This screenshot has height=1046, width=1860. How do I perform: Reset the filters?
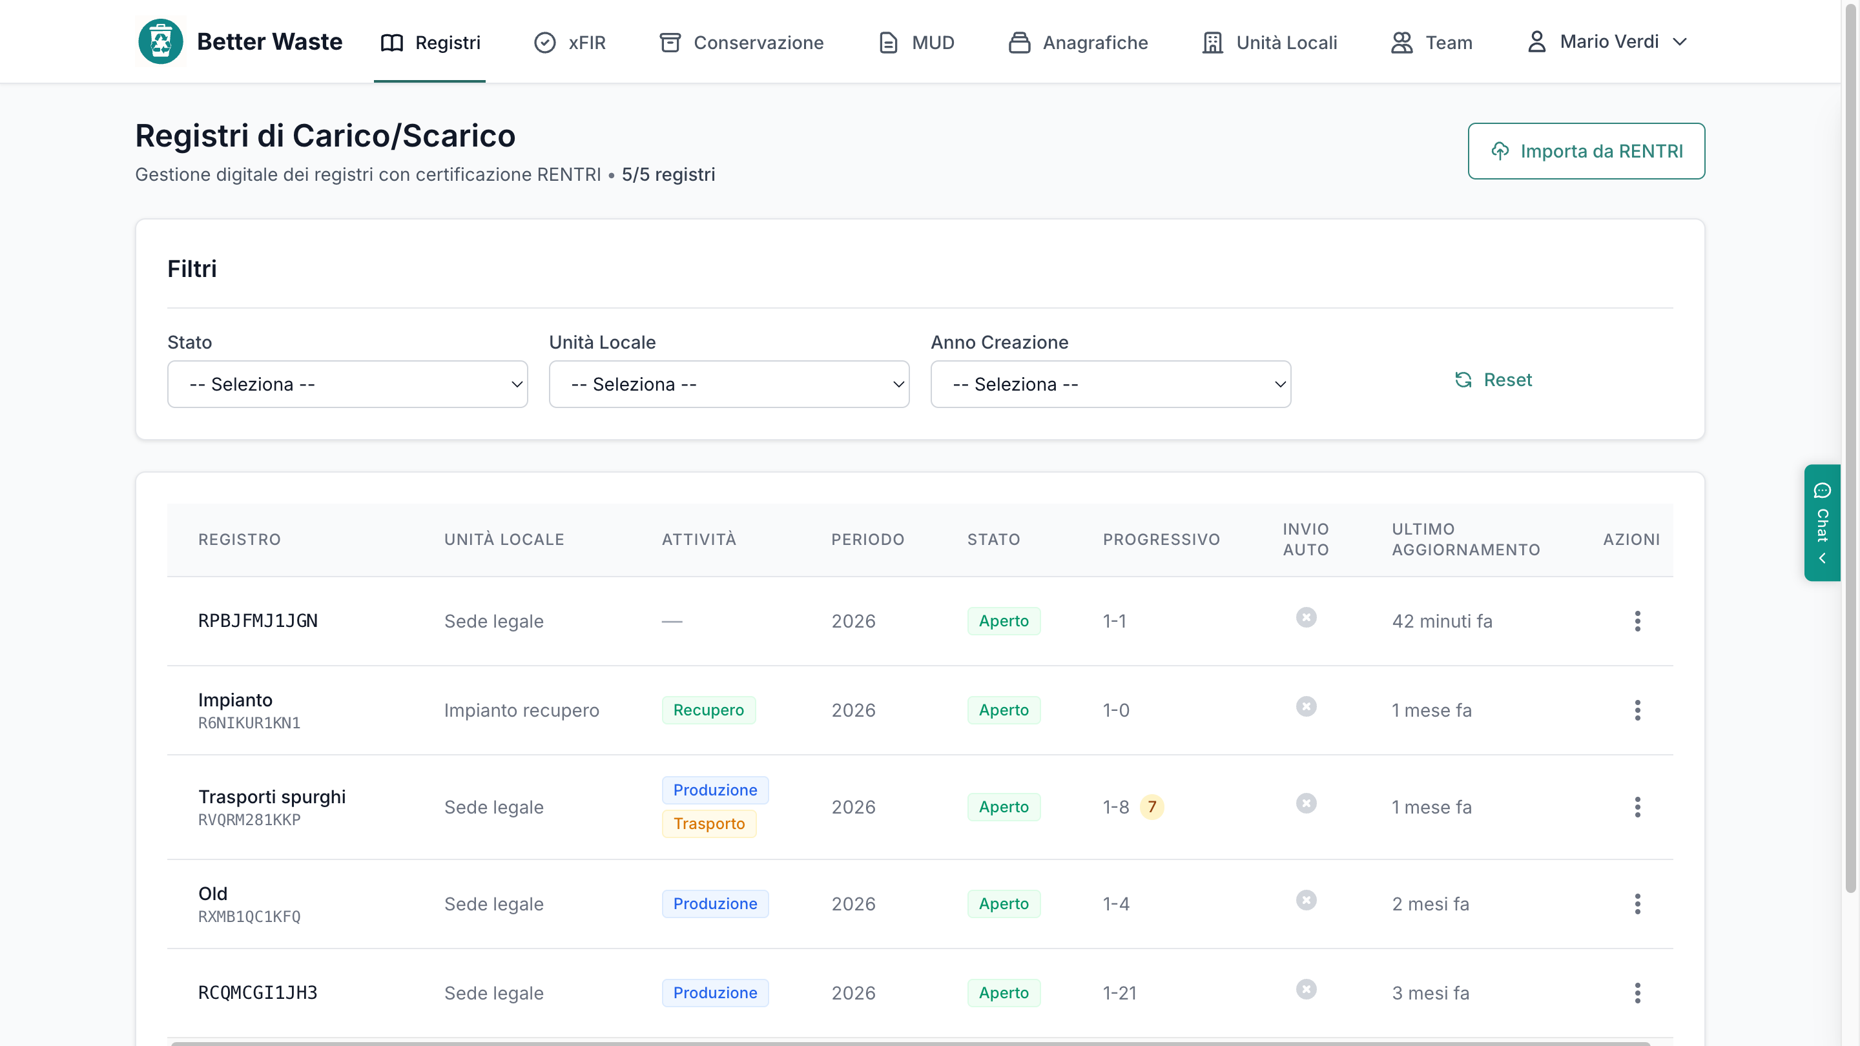tap(1493, 380)
